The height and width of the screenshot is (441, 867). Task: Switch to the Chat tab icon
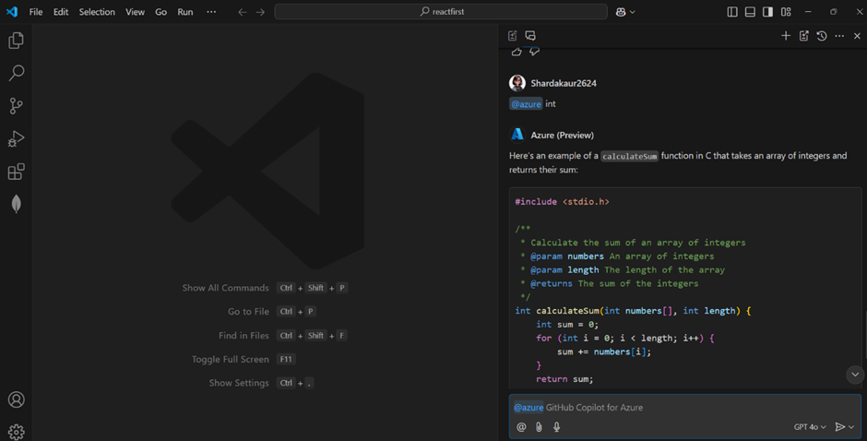coord(530,36)
